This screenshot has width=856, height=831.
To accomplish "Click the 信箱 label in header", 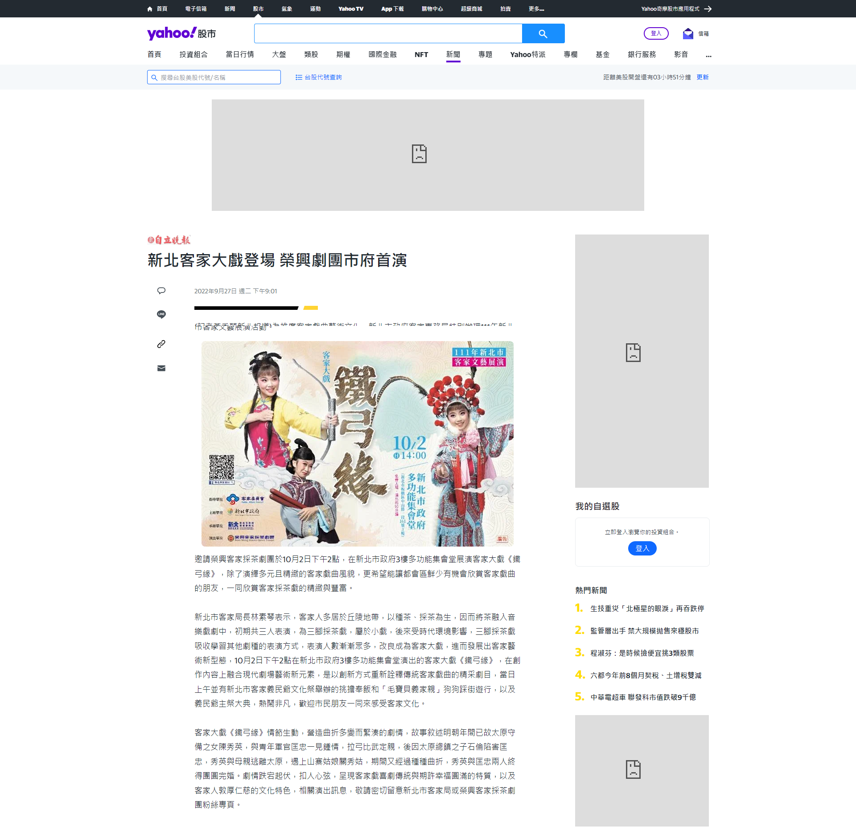I will pos(704,34).
